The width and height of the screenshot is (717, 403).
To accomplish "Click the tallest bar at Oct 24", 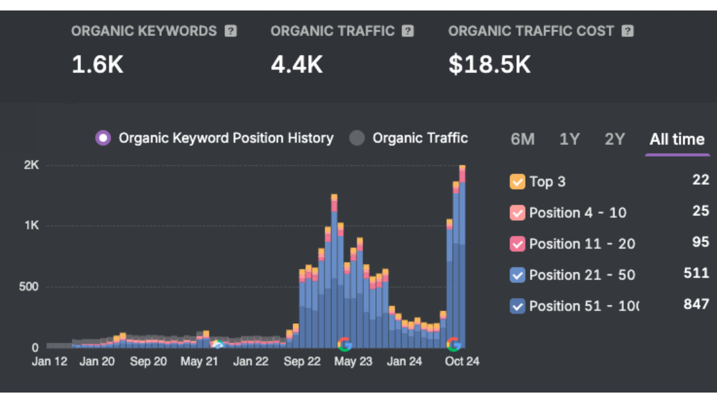I will click(462, 261).
